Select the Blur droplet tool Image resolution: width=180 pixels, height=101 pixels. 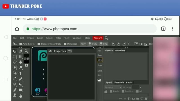pyautogui.click(x=21, y=62)
